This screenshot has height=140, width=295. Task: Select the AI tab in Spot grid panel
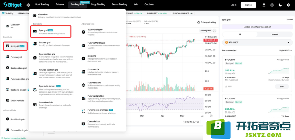pos(240,34)
